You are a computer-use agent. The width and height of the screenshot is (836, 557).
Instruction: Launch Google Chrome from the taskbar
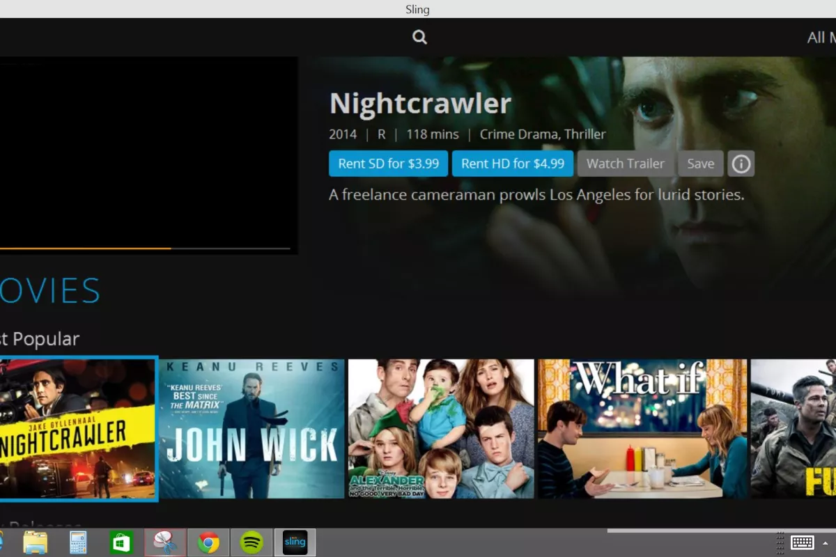click(x=208, y=542)
